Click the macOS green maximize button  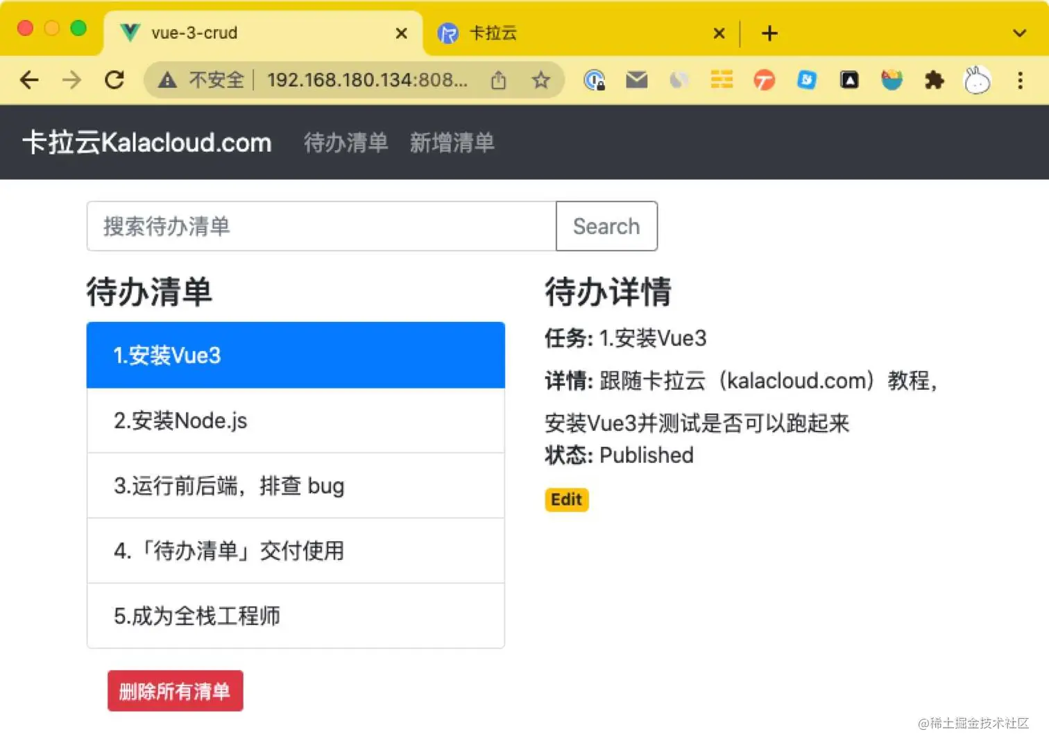[78, 28]
